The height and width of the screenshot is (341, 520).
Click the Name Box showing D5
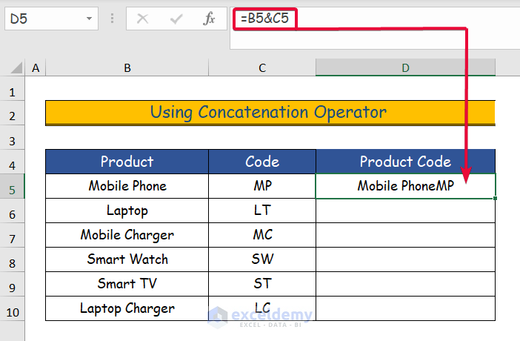tap(51, 19)
